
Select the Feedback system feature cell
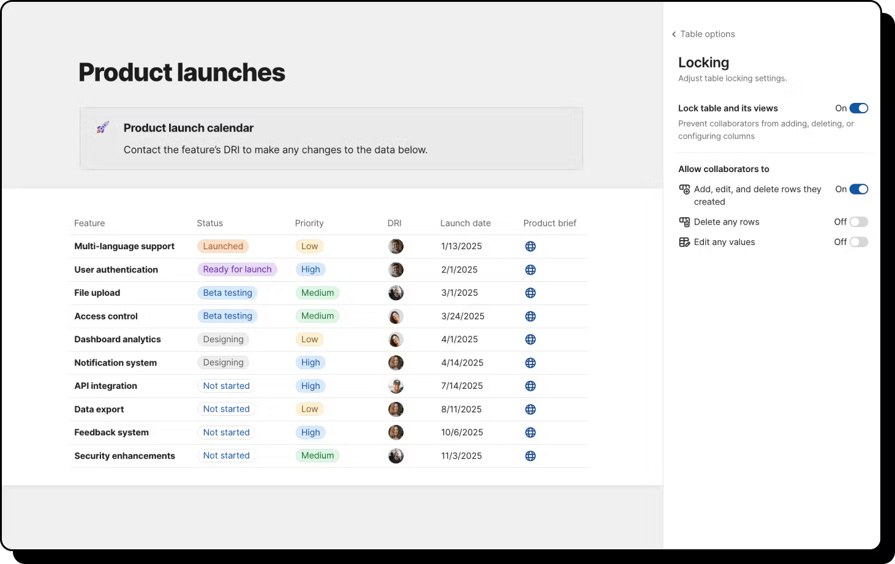[x=111, y=432]
